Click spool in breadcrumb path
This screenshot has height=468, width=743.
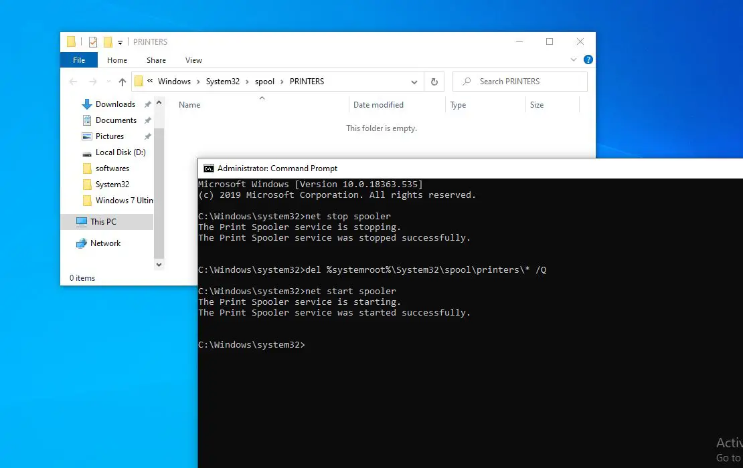pos(264,82)
